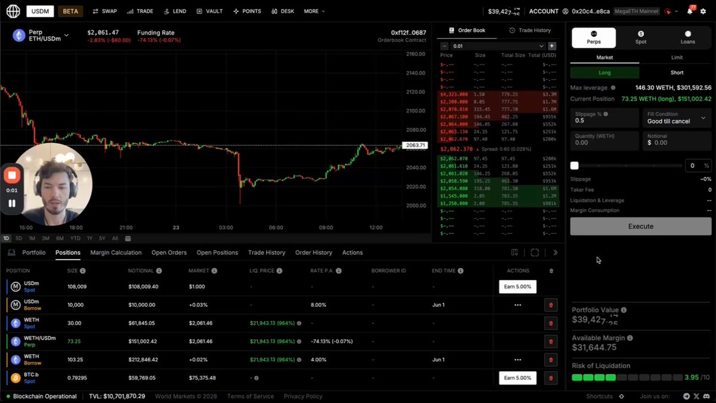Screen dimensions: 716x403
Task: Click the Quantity (WETH) input field
Action: pos(604,140)
